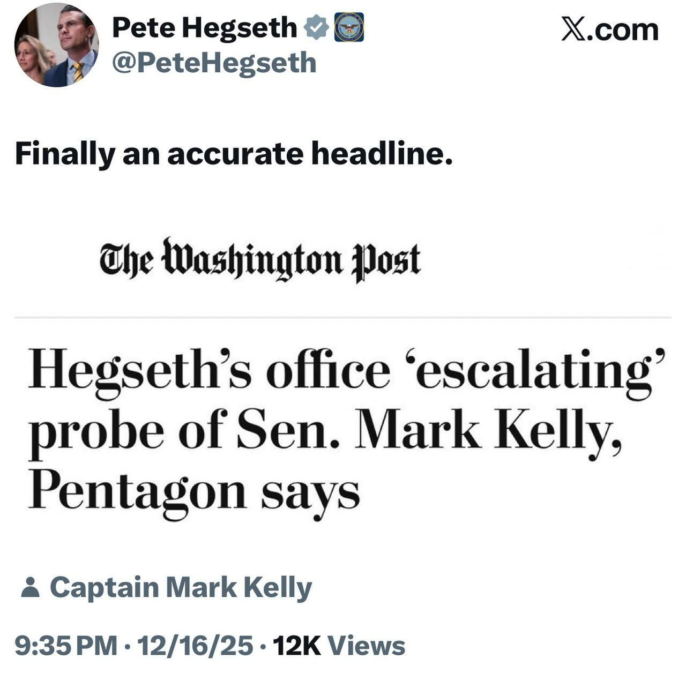
Task: Click the X logo in the corner
Action: click(573, 29)
